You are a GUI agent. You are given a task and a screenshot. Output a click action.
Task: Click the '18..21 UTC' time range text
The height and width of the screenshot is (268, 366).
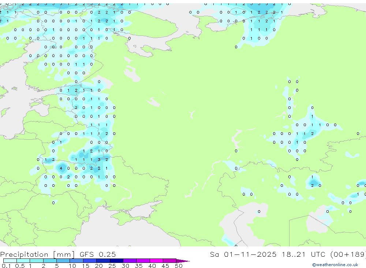click(304, 254)
